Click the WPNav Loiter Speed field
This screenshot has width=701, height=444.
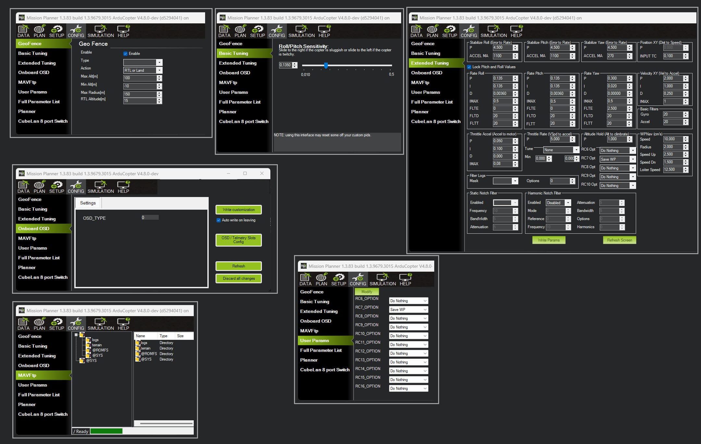(x=676, y=170)
